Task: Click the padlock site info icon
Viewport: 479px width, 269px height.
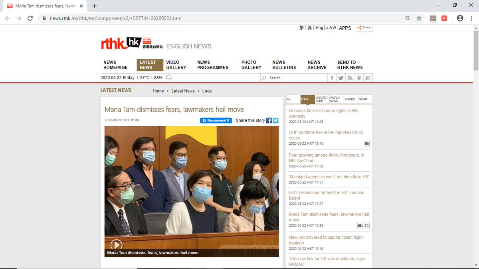Action: (x=44, y=18)
